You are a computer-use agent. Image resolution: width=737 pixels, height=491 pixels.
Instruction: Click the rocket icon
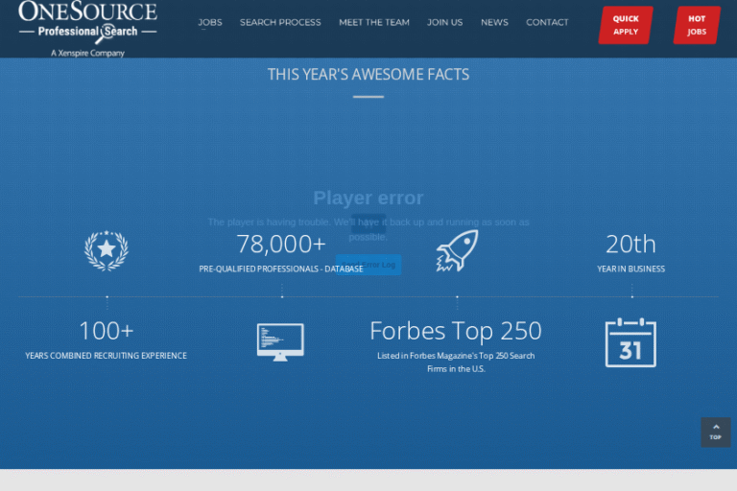click(457, 250)
